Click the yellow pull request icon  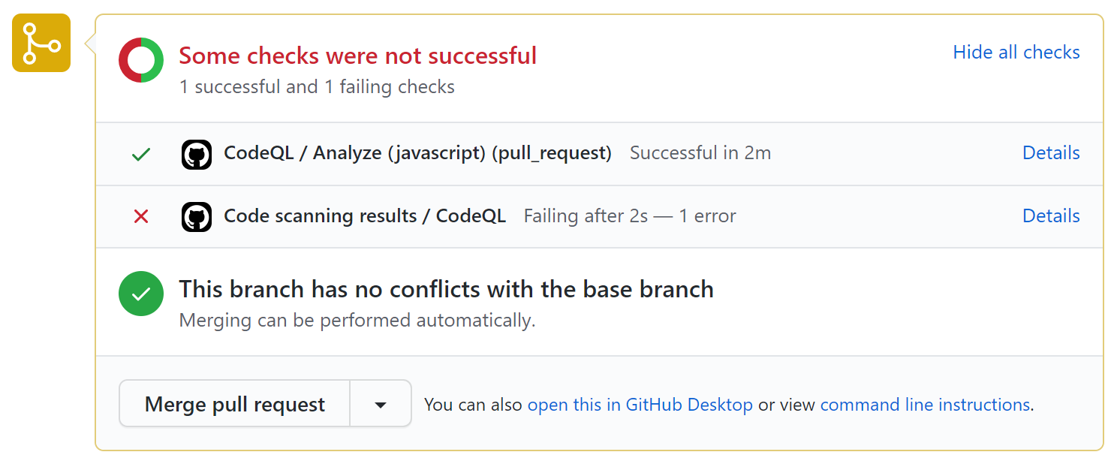click(41, 43)
